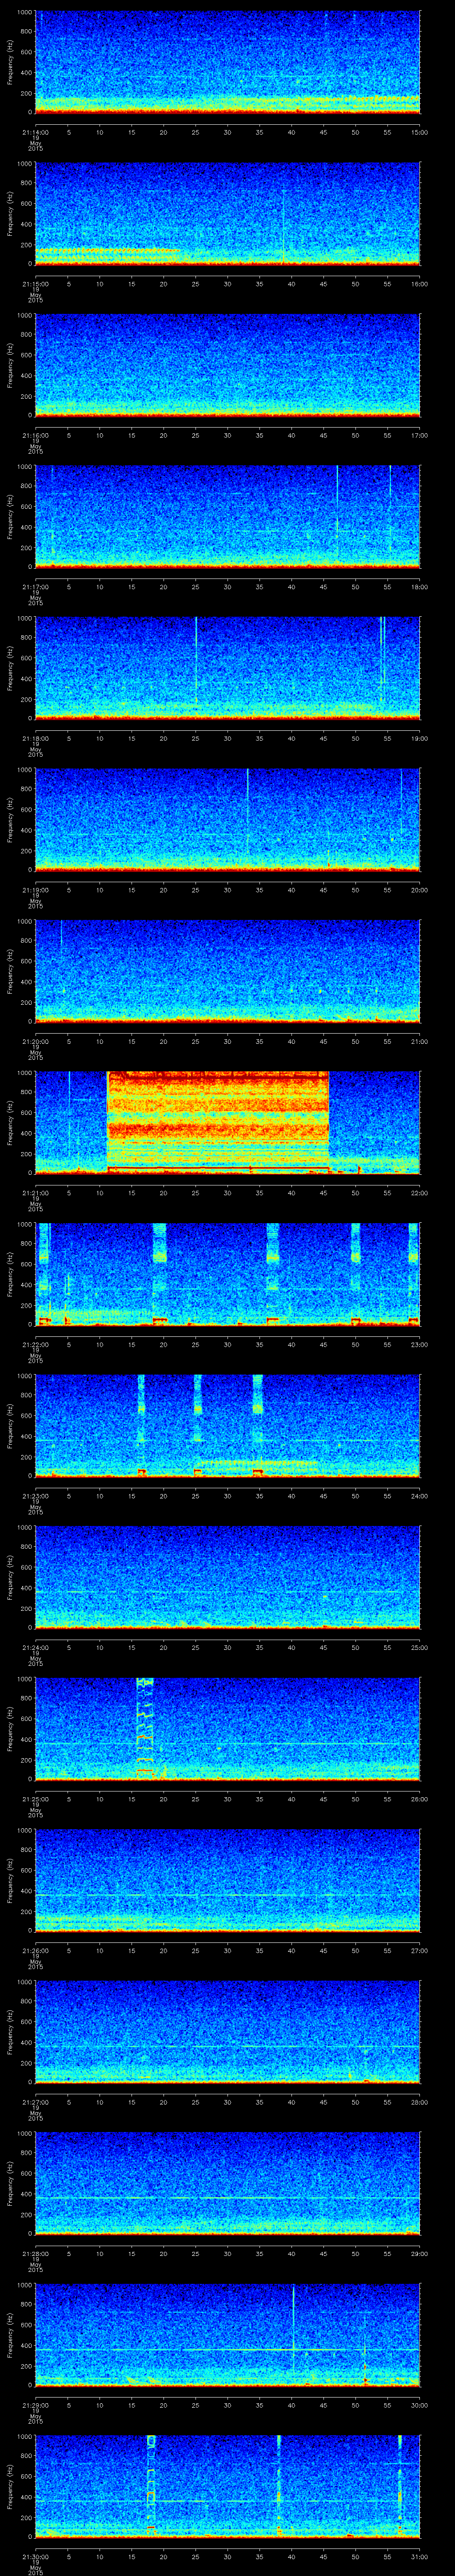Click the 22:00 end label of the 21:21 panel
455x2576 pixels.
tap(419, 1193)
